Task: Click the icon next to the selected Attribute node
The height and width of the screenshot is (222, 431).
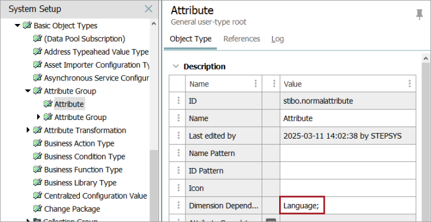Action: click(x=48, y=104)
